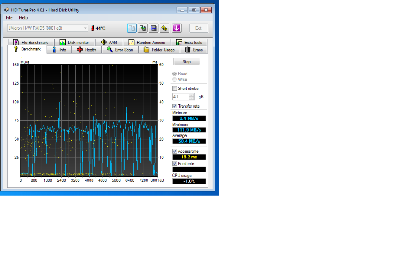Open the Error Scan tab
This screenshot has width=417, height=260.
[x=120, y=50]
